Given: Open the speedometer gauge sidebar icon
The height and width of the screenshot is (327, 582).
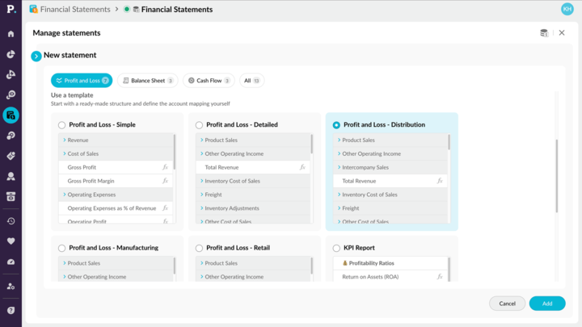Looking at the screenshot, I should coord(11,262).
